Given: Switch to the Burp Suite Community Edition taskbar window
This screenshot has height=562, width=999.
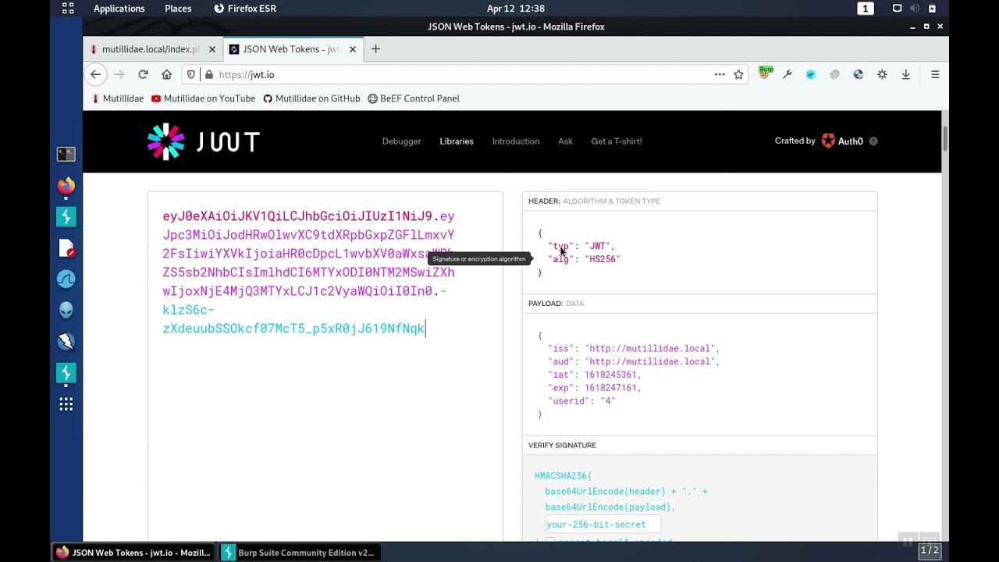Looking at the screenshot, I should coord(298,553).
